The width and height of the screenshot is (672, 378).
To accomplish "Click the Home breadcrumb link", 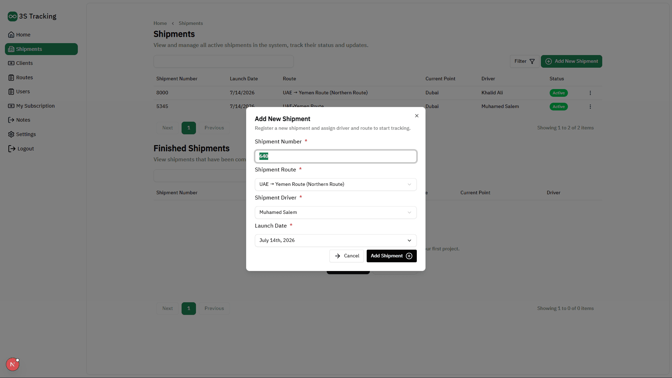I will point(160,23).
